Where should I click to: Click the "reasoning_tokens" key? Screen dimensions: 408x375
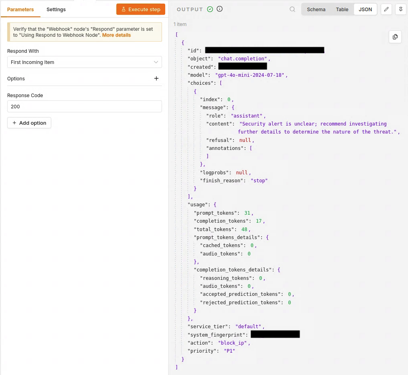point(226,278)
